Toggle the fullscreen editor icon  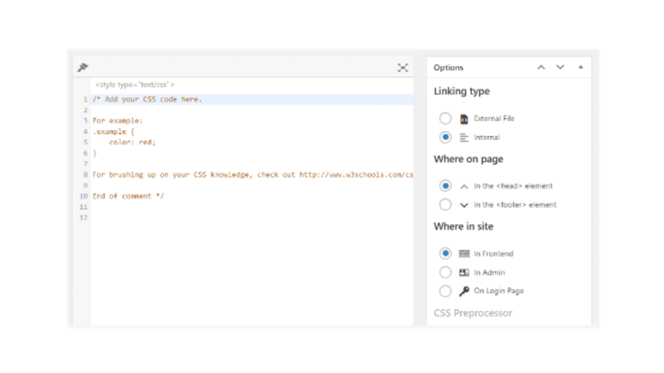point(403,67)
